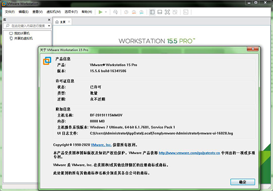
Task: Click host name BF-20191115MMOV
Action: click(x=106, y=115)
